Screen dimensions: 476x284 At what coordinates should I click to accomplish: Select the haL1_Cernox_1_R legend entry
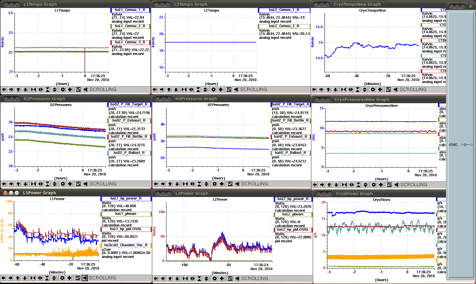click(130, 10)
